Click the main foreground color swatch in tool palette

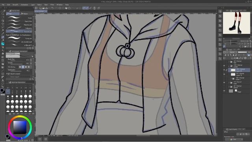click(x=2, y=90)
